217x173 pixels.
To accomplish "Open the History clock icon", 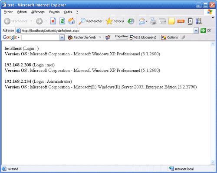I will [x=131, y=21].
